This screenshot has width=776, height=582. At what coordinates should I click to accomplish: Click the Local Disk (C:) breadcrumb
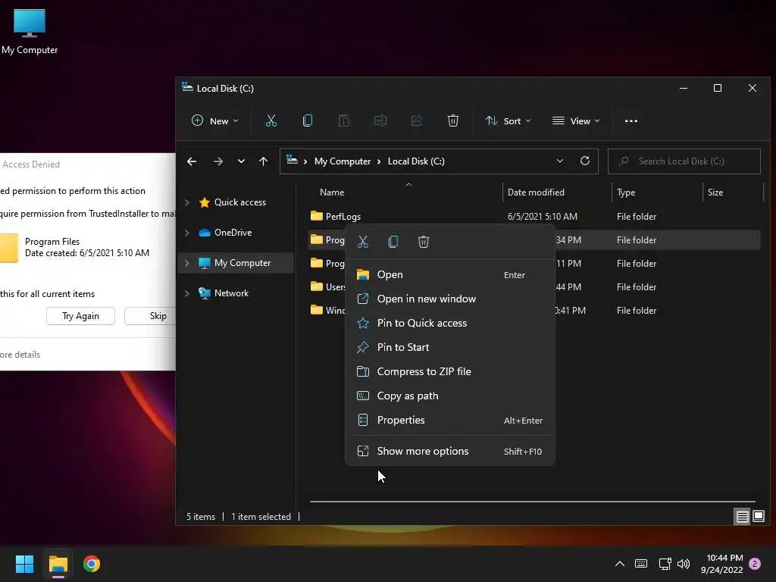pos(416,161)
